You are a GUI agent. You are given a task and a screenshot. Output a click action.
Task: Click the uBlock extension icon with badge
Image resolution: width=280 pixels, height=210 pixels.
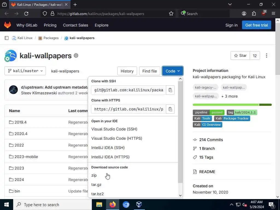(264, 13)
